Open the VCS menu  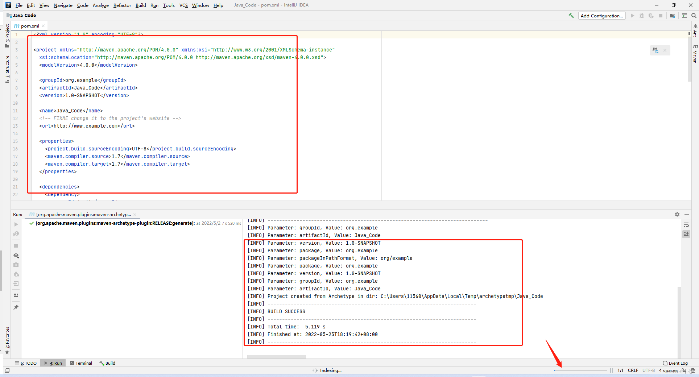[x=183, y=5]
